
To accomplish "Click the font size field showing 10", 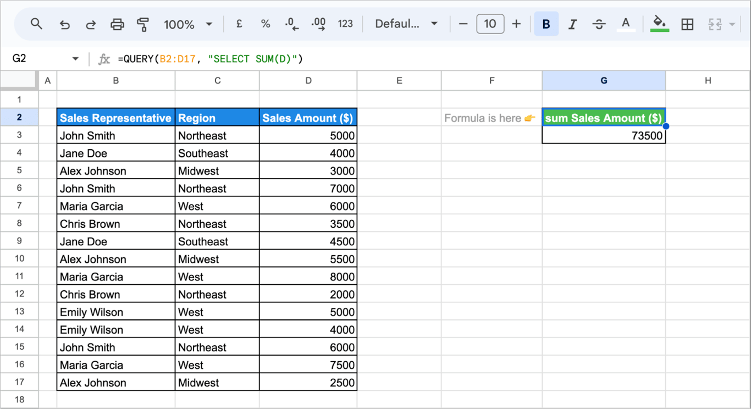I will (490, 24).
